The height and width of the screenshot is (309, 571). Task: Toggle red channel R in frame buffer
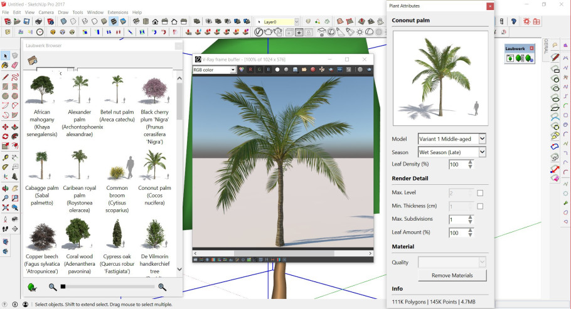coord(250,70)
